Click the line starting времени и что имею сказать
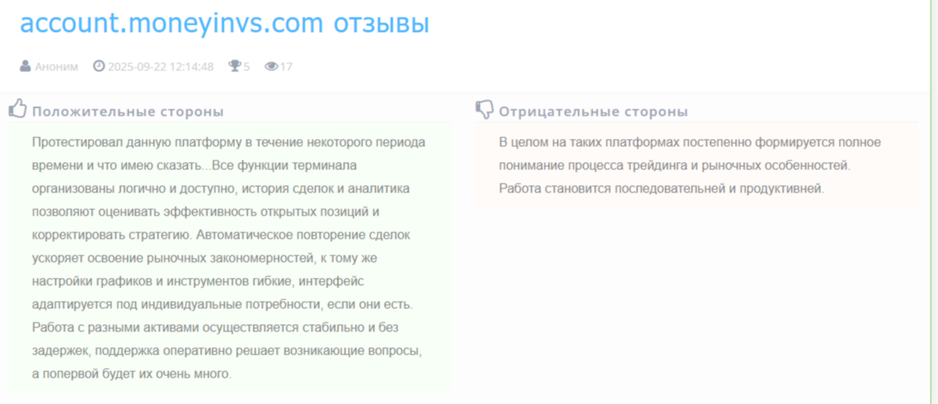The image size is (938, 404). [x=194, y=165]
